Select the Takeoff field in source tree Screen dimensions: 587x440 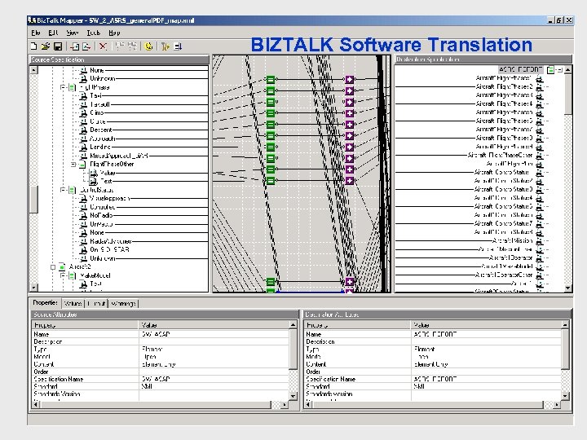[x=100, y=104]
